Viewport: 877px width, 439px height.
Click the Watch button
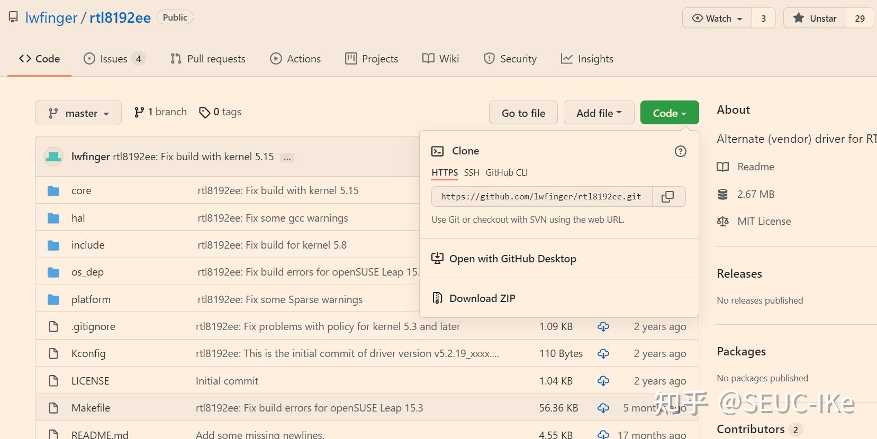717,18
